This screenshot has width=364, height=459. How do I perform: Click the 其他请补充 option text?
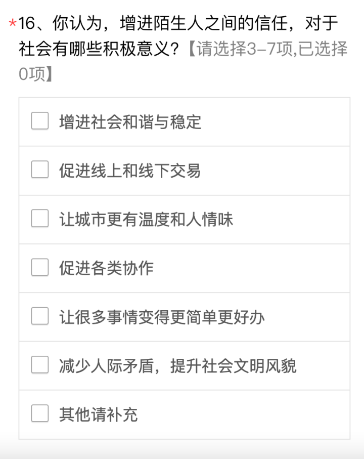pyautogui.click(x=98, y=414)
